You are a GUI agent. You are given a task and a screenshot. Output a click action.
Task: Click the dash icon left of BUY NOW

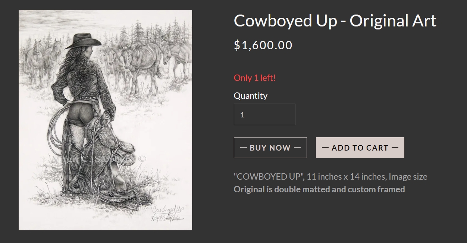click(x=244, y=148)
